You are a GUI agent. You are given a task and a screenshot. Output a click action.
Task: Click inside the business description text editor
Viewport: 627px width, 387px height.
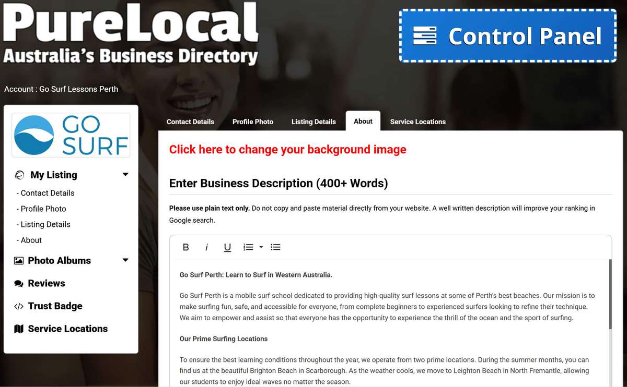coord(390,322)
